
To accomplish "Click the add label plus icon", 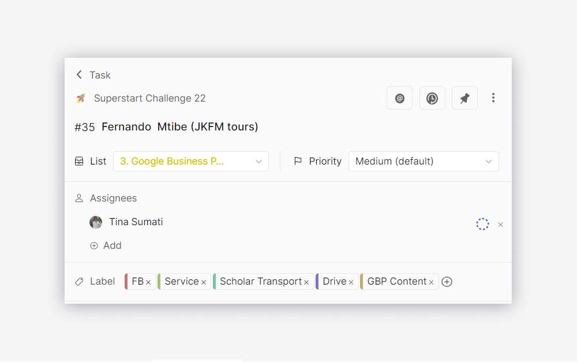I will (447, 282).
